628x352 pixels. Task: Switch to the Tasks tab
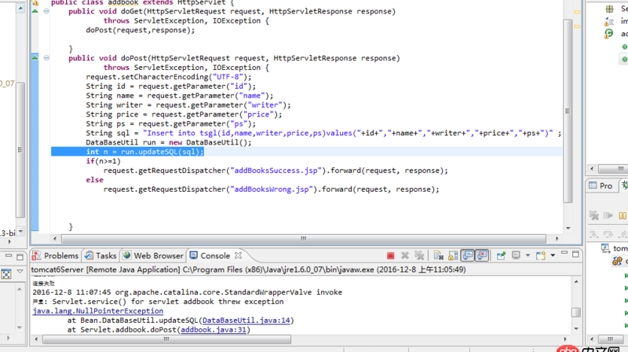[x=100, y=255]
